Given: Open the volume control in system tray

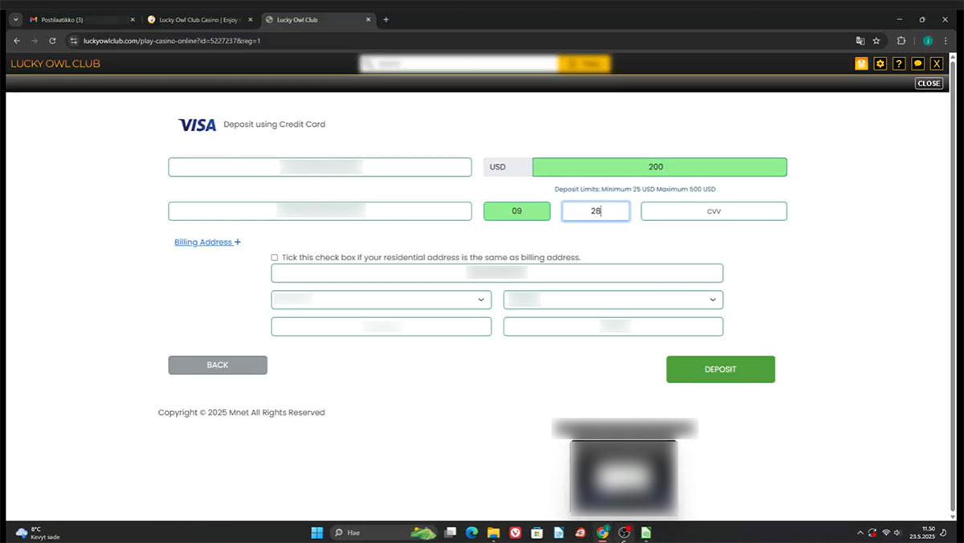Looking at the screenshot, I should click(x=899, y=533).
